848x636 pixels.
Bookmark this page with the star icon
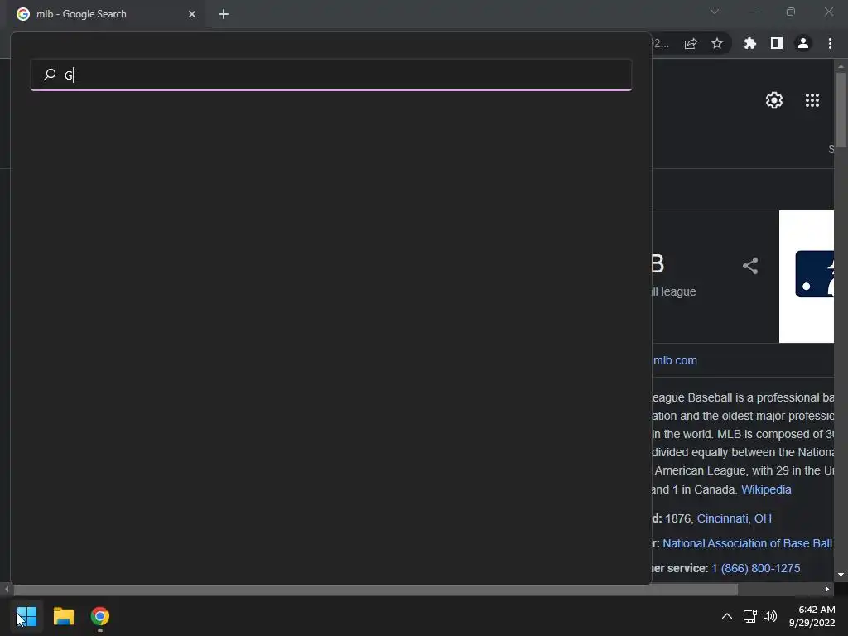point(717,43)
